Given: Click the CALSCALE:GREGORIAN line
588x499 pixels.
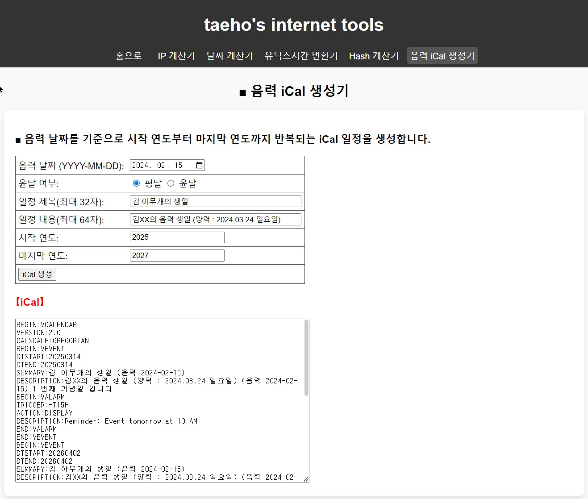Looking at the screenshot, I should 53,341.
